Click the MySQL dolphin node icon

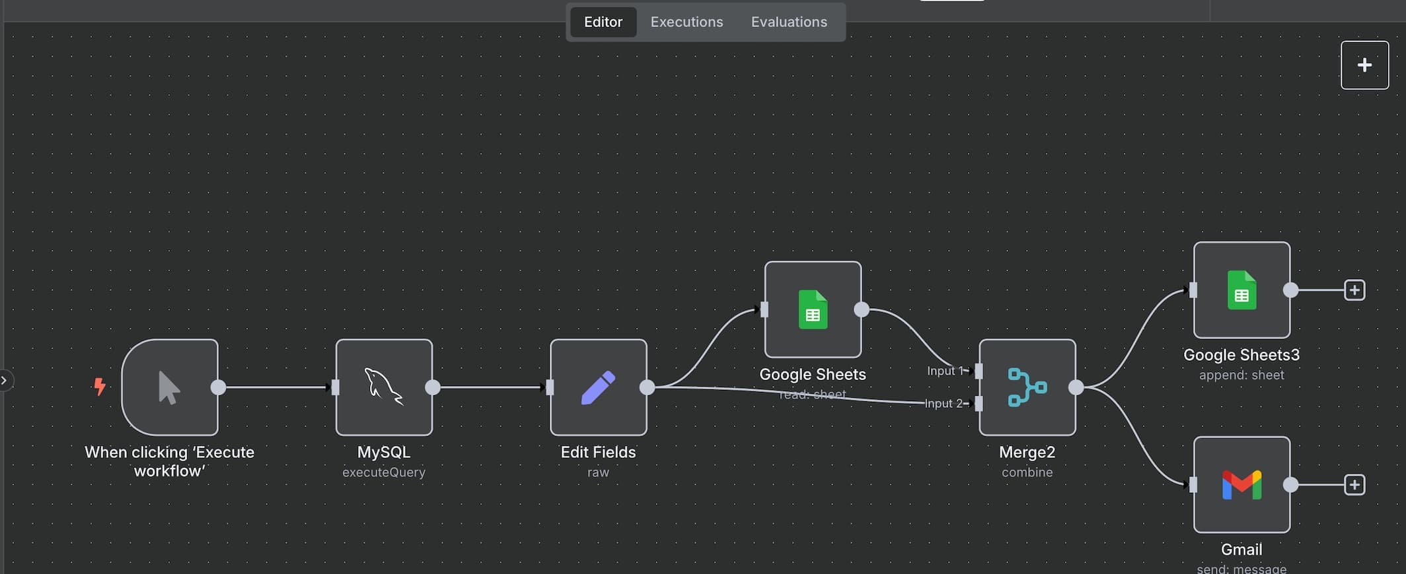click(384, 387)
